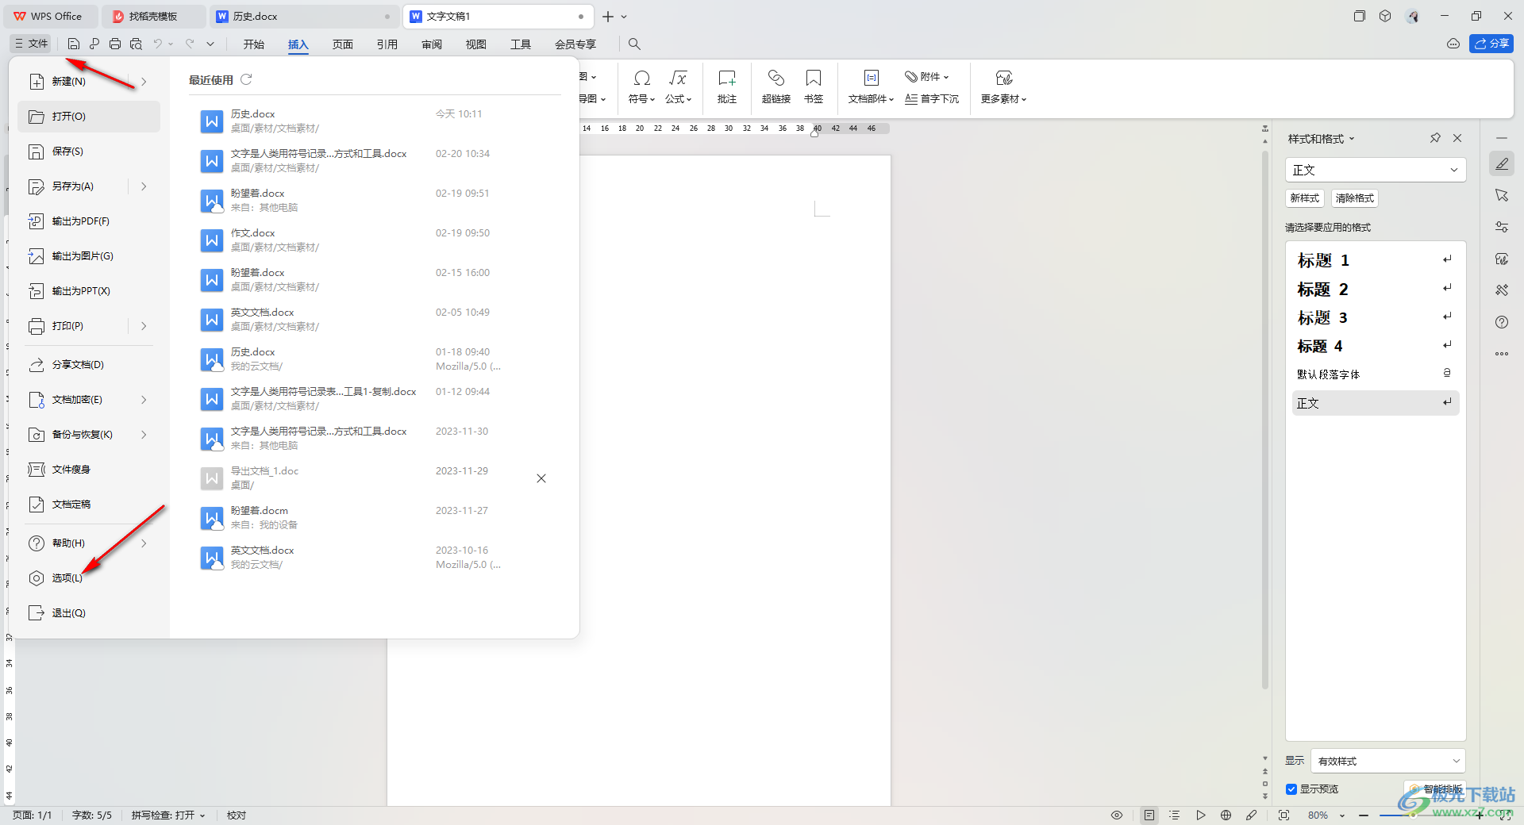Apply the 默认段落字体 style

(1376, 374)
